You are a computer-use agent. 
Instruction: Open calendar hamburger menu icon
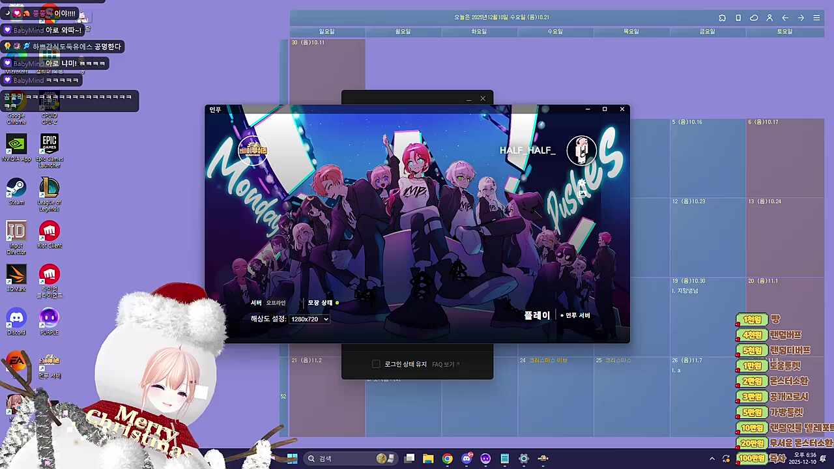tap(816, 18)
